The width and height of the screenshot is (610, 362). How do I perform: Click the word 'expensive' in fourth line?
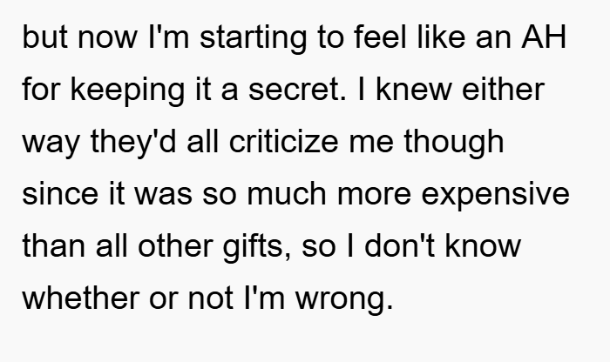coord(495,196)
